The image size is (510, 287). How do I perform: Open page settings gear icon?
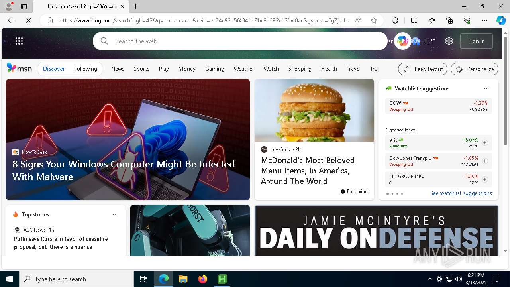click(449, 41)
